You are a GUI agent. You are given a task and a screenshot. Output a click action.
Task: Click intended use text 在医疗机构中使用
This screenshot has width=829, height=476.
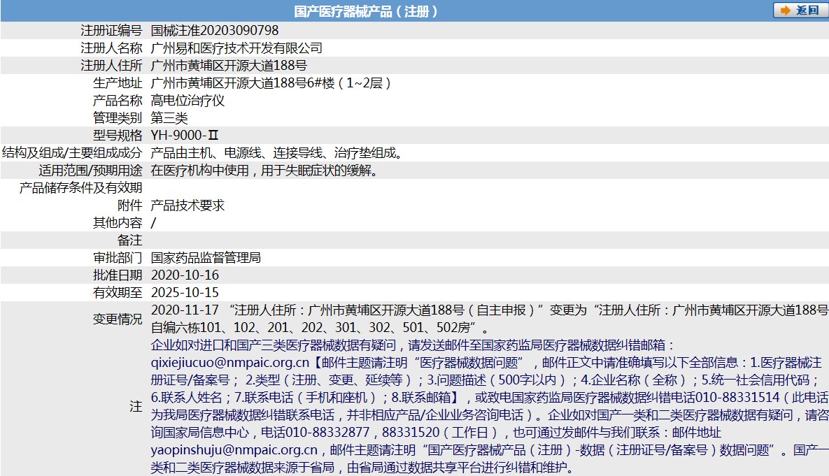point(200,170)
